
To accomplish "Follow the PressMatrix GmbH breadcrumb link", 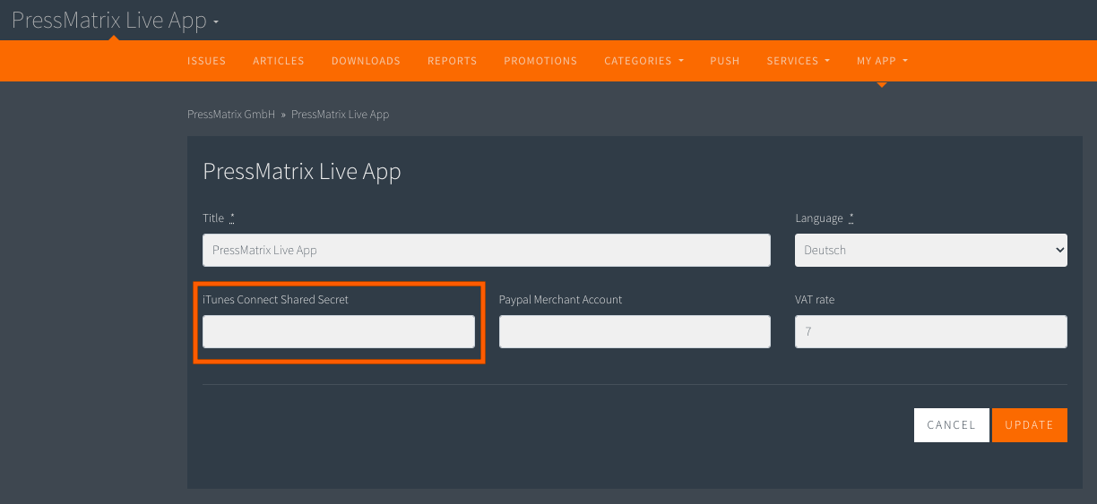I will point(231,115).
